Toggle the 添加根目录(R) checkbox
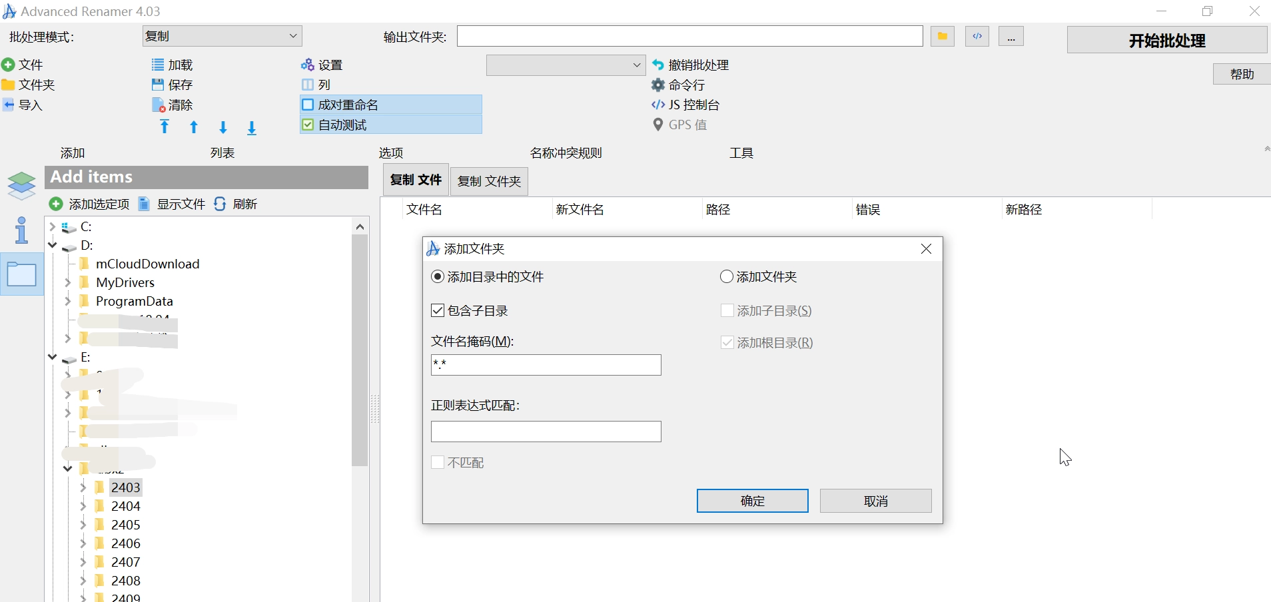 pyautogui.click(x=727, y=342)
